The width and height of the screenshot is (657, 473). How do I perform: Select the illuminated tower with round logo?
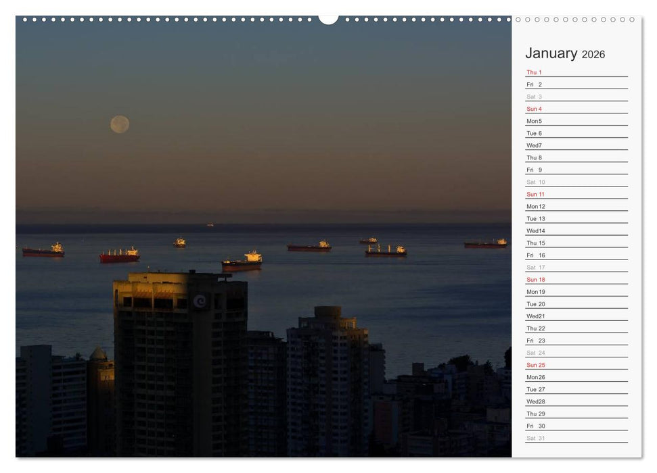[x=179, y=318]
